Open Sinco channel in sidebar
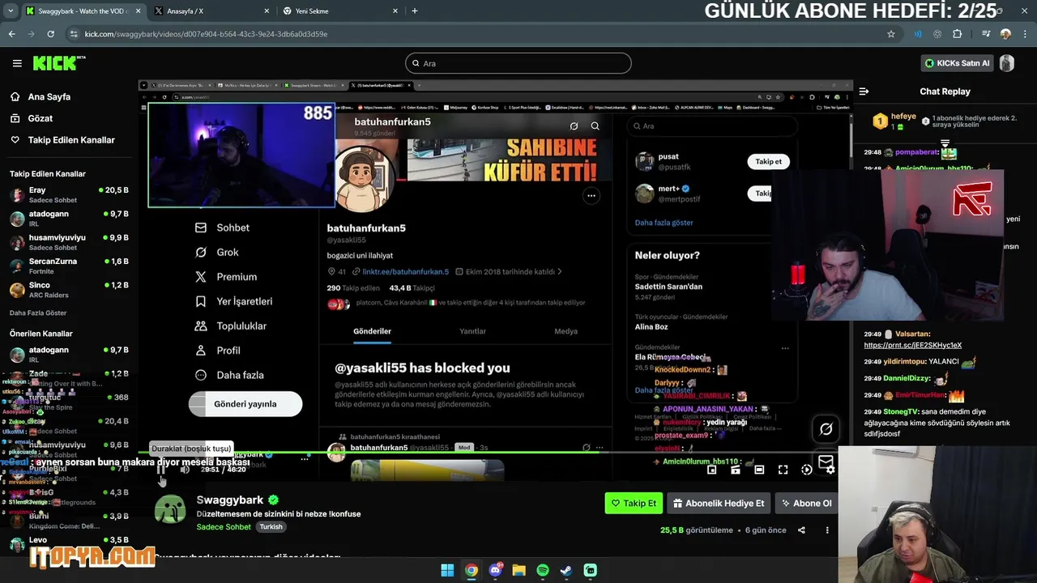 click(69, 290)
